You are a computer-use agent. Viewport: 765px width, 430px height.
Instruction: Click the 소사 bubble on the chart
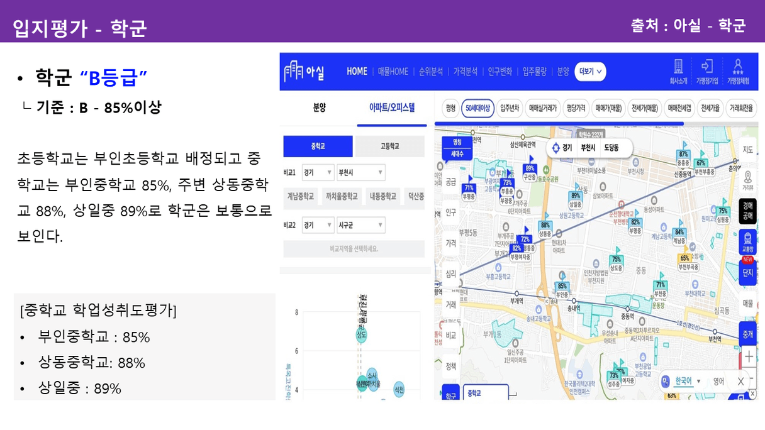pos(372,376)
